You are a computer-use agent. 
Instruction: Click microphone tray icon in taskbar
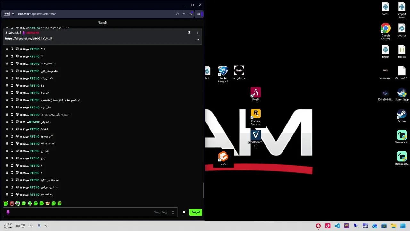39,226
